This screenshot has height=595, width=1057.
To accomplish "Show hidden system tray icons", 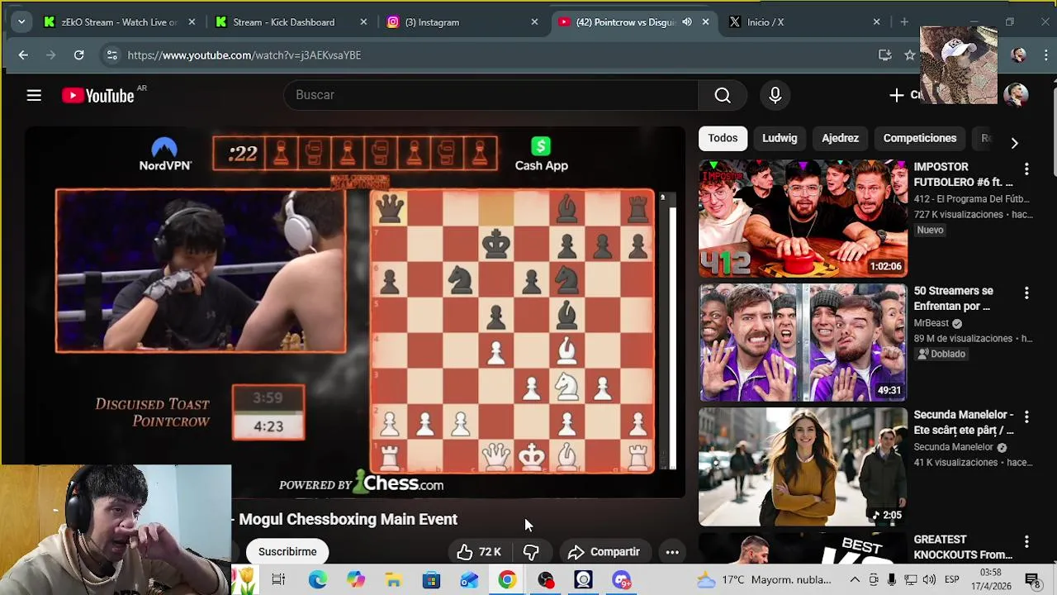I will tap(855, 580).
